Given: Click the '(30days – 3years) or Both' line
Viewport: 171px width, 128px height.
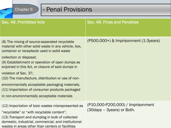Looking at the screenshot, I should click(111, 110).
